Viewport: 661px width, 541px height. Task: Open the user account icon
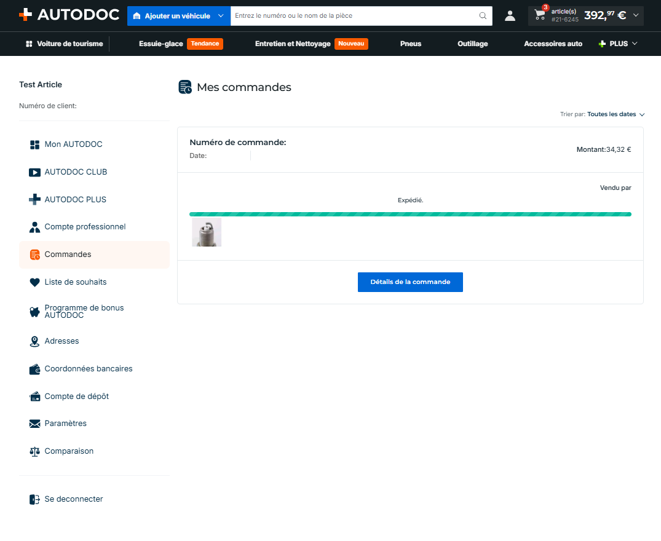point(510,16)
